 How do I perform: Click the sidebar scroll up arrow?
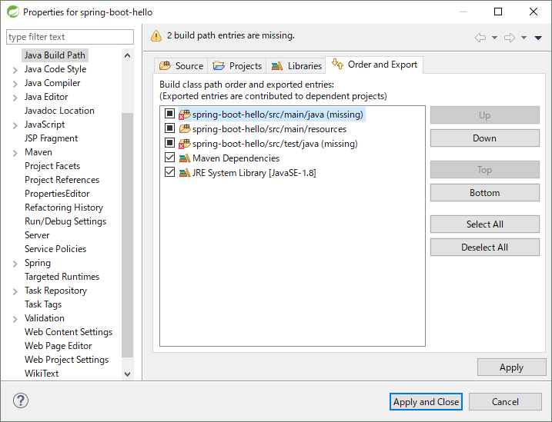pyautogui.click(x=128, y=55)
